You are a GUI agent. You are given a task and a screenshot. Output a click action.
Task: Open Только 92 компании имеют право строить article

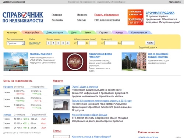(102, 101)
